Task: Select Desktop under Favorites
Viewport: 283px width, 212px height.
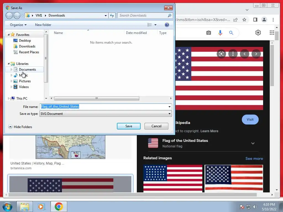Action: tap(25, 41)
